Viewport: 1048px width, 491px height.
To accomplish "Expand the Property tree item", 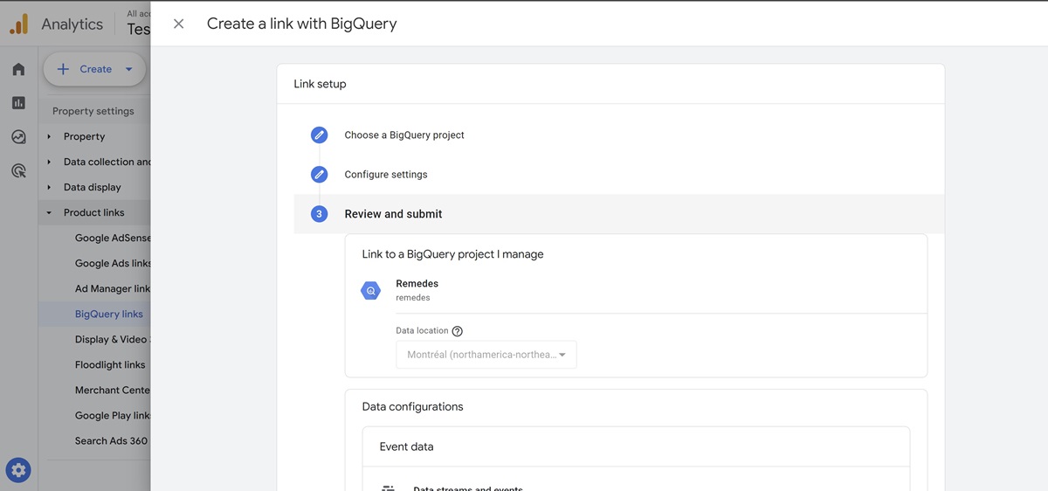I will [x=49, y=136].
